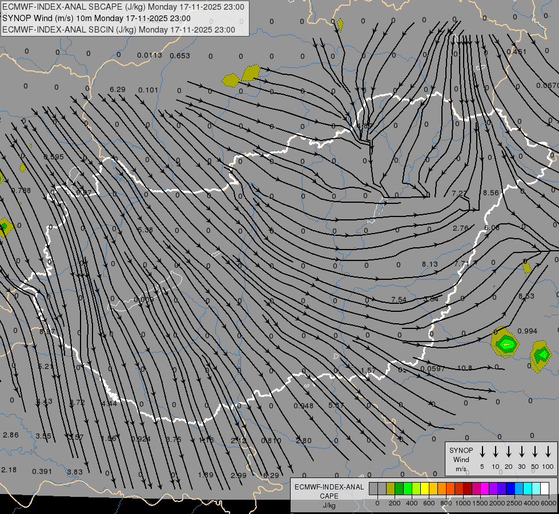Screen dimensions: 559x514
Task: Click the 0.653 value on the map
Action: click(180, 55)
